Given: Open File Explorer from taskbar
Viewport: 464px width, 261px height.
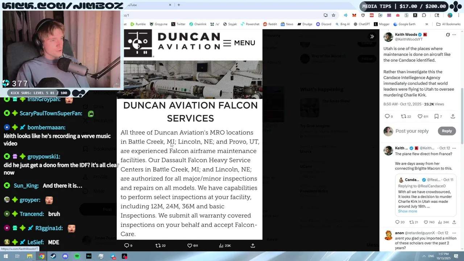Looking at the screenshot, I should click(30, 256).
